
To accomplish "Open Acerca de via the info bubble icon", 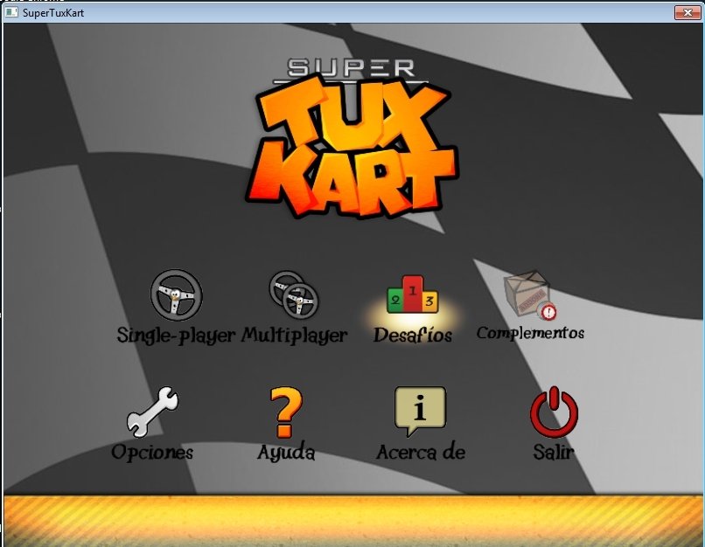I will (x=420, y=411).
